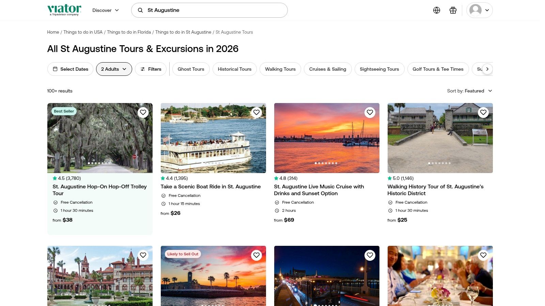545x306 pixels.
Task: Select the Cruises & Sailing category
Action: click(327, 69)
